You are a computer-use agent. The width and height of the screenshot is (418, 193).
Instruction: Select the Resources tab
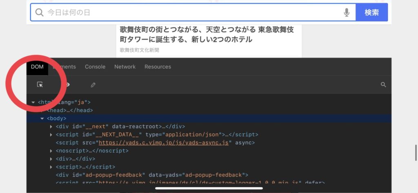[x=158, y=67]
